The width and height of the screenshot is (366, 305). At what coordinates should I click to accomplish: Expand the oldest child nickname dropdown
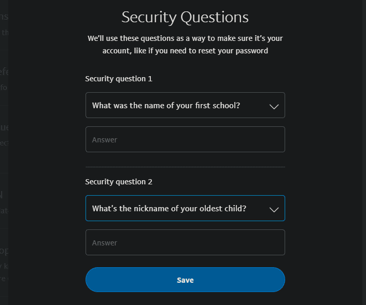coord(185,208)
